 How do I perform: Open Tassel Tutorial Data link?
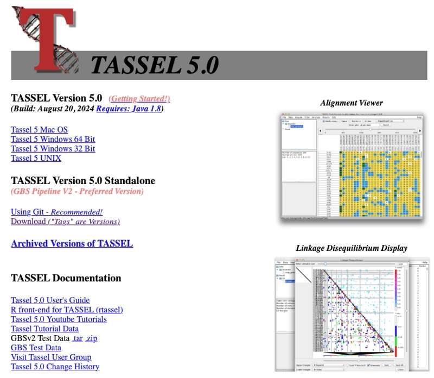click(45, 329)
